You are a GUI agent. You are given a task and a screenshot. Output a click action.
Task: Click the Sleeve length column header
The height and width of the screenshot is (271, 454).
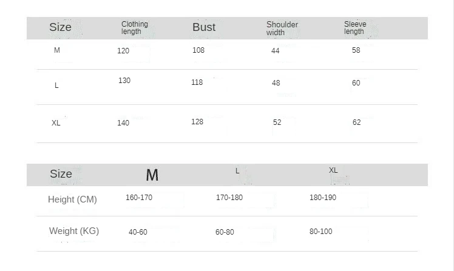click(x=355, y=28)
